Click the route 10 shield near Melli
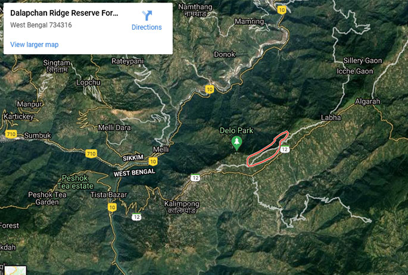The image size is (408, 275). (153, 162)
